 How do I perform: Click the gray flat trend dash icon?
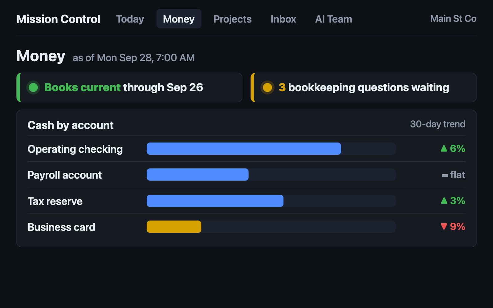coord(445,176)
